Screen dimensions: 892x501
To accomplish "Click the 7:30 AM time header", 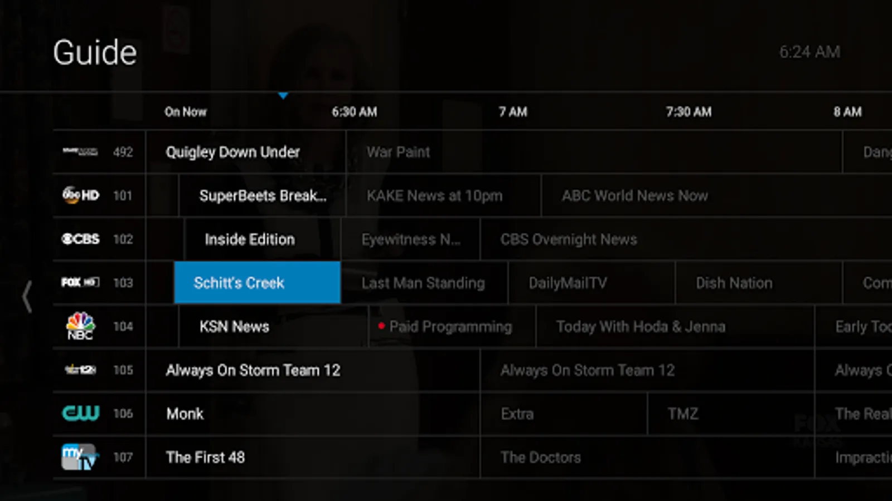I will click(689, 112).
